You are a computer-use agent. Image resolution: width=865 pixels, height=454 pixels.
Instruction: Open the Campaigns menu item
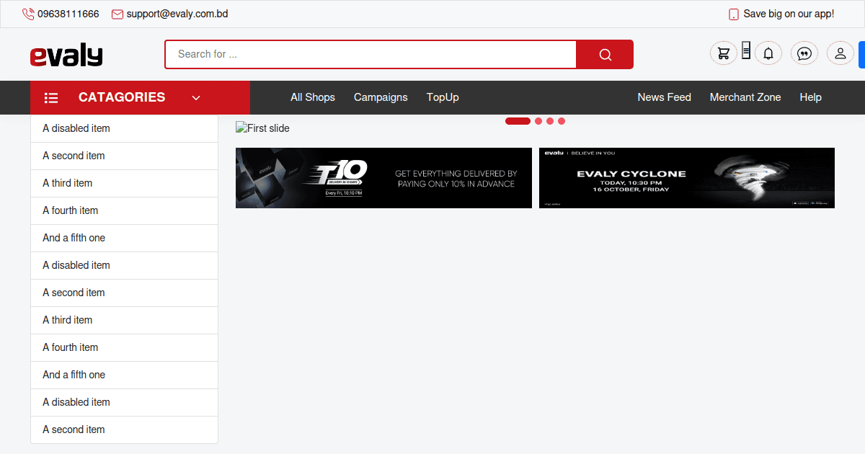click(x=381, y=97)
